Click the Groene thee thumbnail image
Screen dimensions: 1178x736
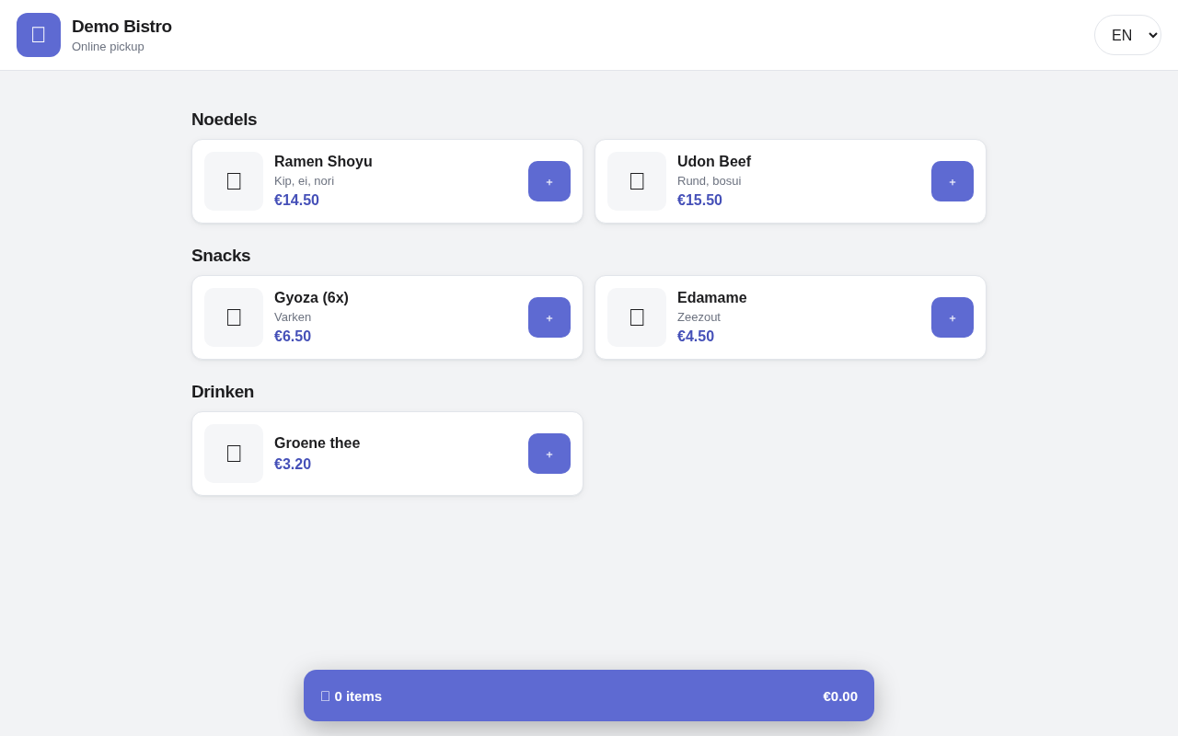click(234, 454)
